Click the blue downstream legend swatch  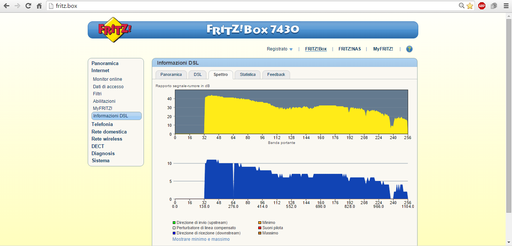[x=174, y=233]
